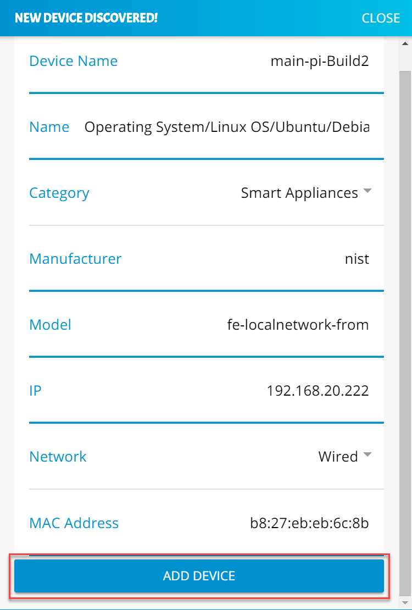This screenshot has width=412, height=610.
Task: Click the vertical scrollbar thumb
Action: (x=405, y=333)
